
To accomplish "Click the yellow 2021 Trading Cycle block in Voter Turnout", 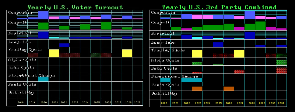I will pos(54,53).
